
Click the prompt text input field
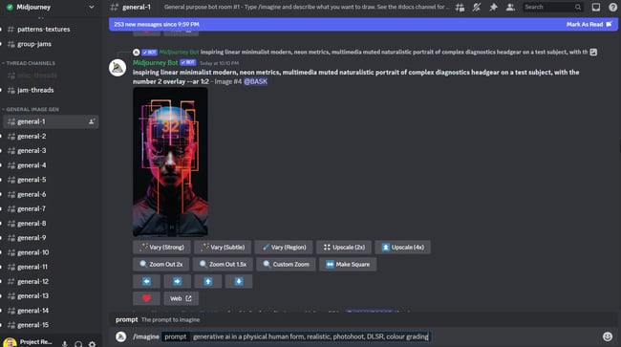[310, 336]
